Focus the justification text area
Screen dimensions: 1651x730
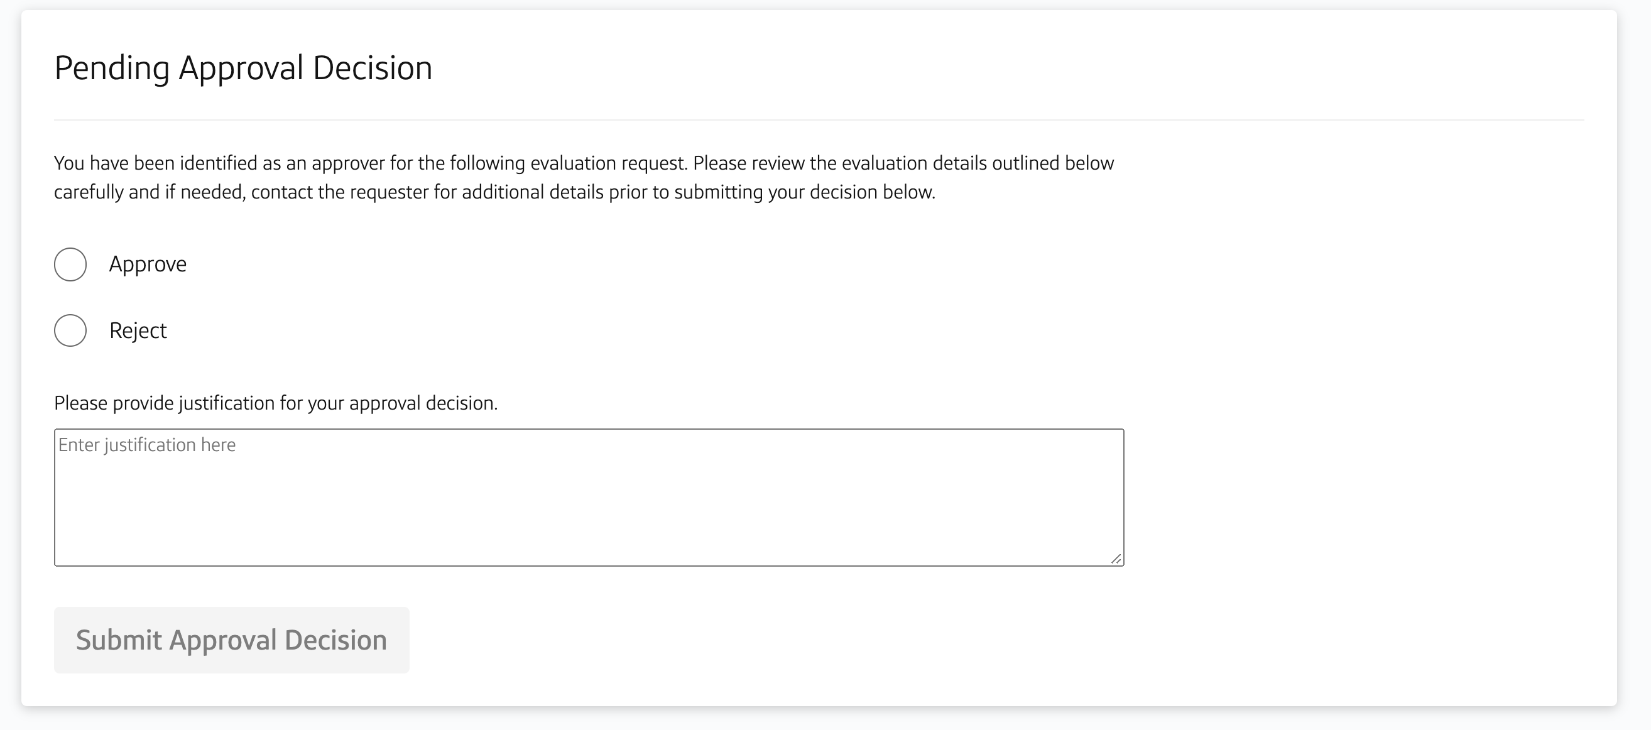click(589, 498)
